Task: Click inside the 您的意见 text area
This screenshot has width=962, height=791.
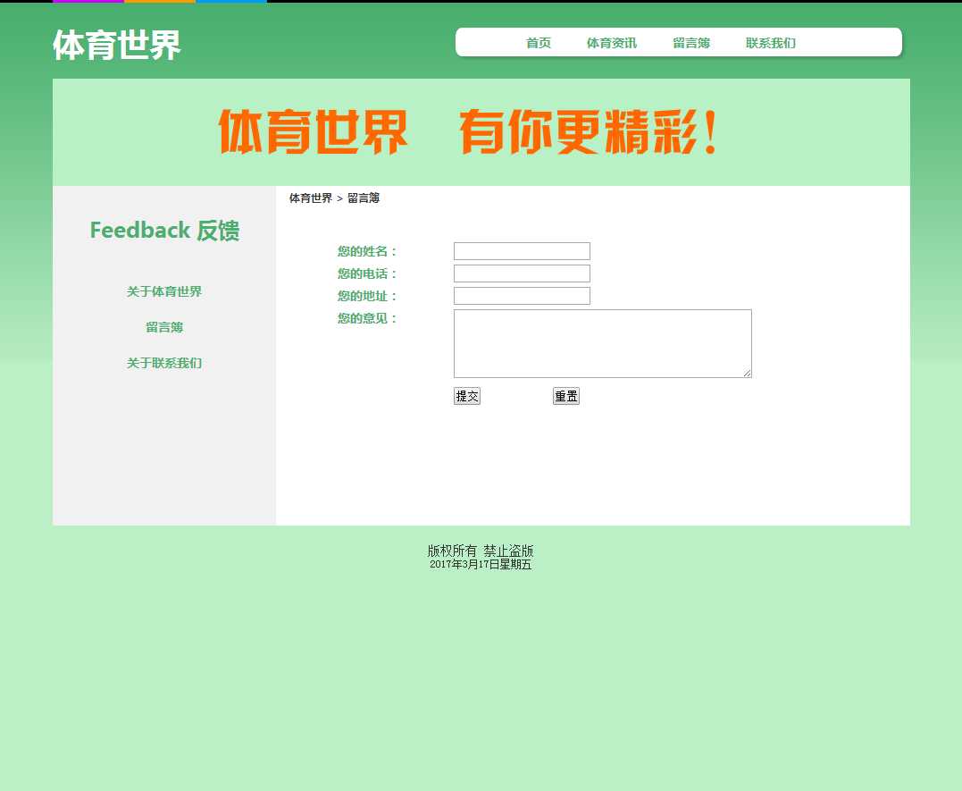Action: pos(602,343)
